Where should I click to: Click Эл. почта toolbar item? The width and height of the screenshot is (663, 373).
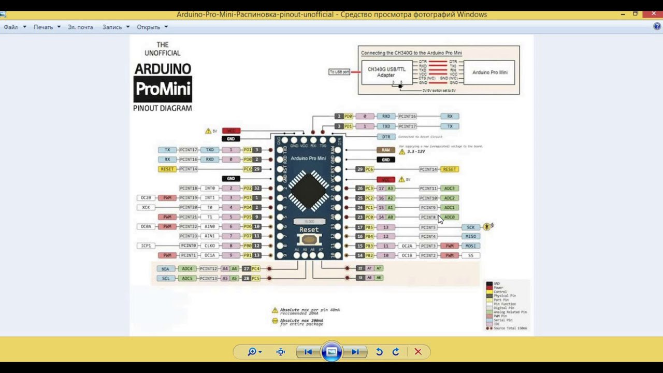(80, 27)
